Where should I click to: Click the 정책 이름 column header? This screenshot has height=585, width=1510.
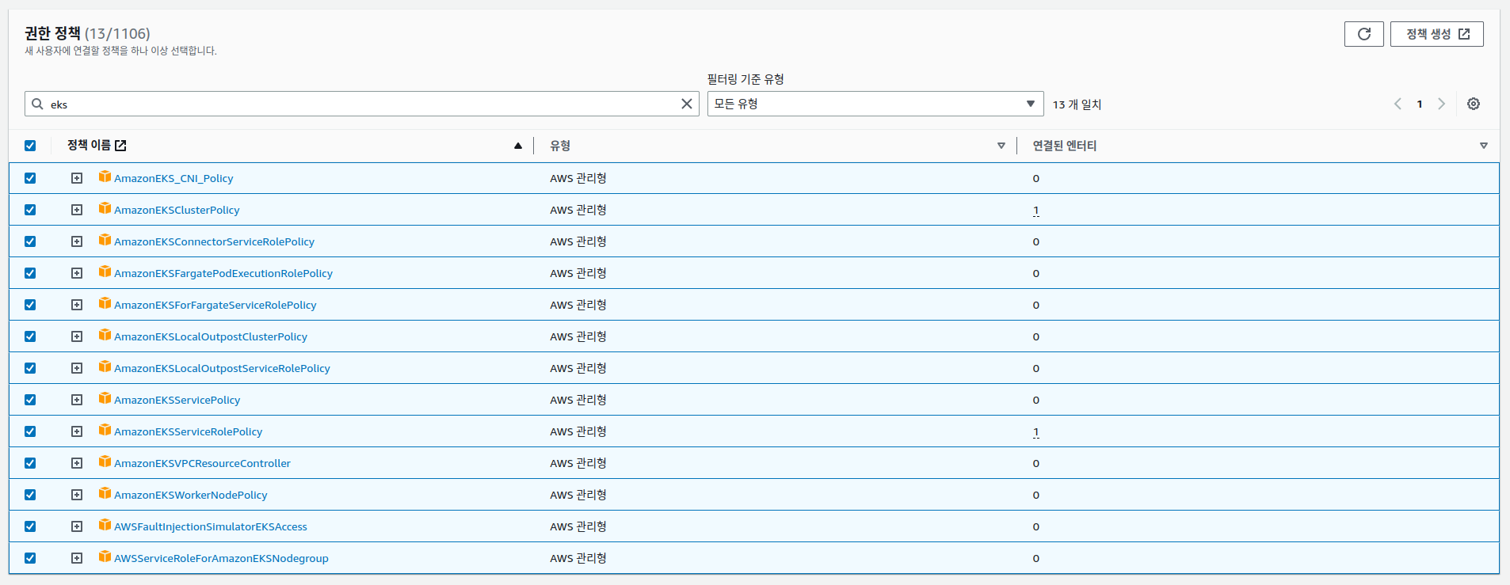tap(89, 146)
